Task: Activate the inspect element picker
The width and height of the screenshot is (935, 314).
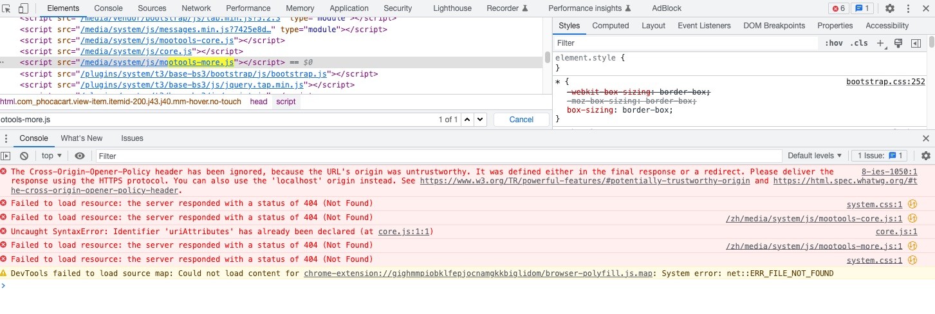Action: point(7,8)
